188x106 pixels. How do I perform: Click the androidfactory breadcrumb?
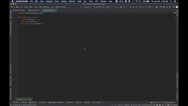44,7
